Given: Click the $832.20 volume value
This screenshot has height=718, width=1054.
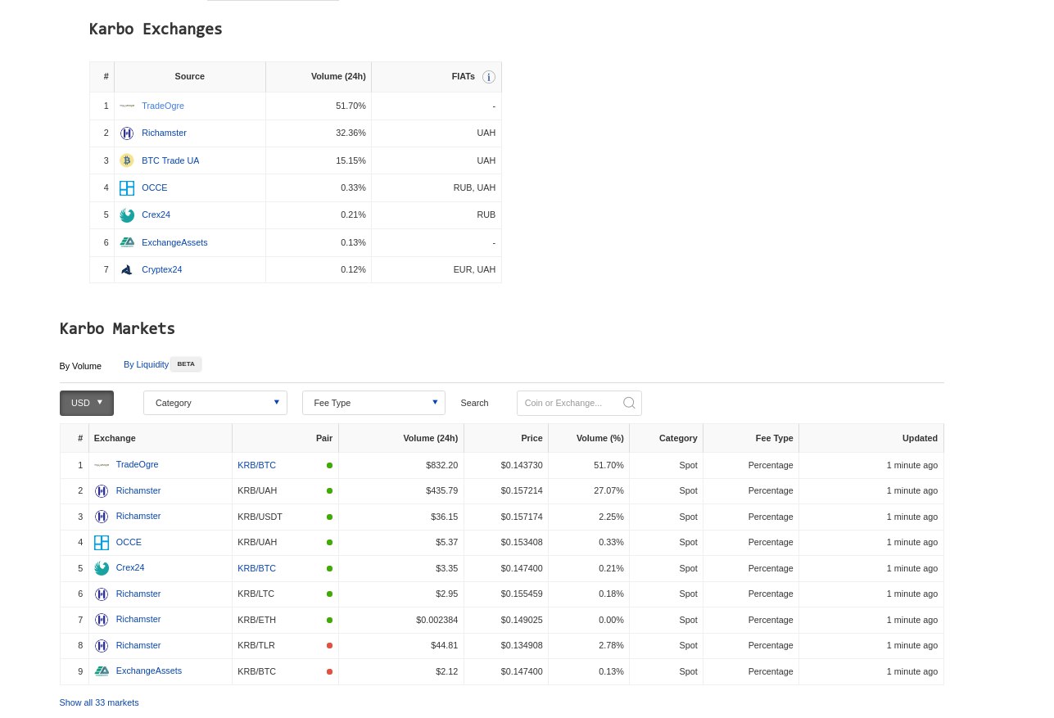Looking at the screenshot, I should tap(442, 465).
